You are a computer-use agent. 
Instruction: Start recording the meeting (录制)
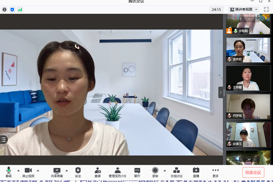[x=155, y=172]
